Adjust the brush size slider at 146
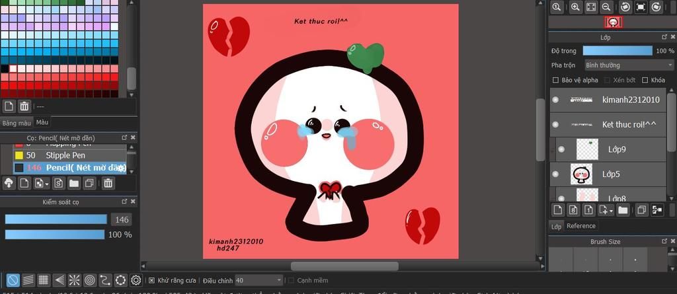677x294 pixels. click(56, 219)
